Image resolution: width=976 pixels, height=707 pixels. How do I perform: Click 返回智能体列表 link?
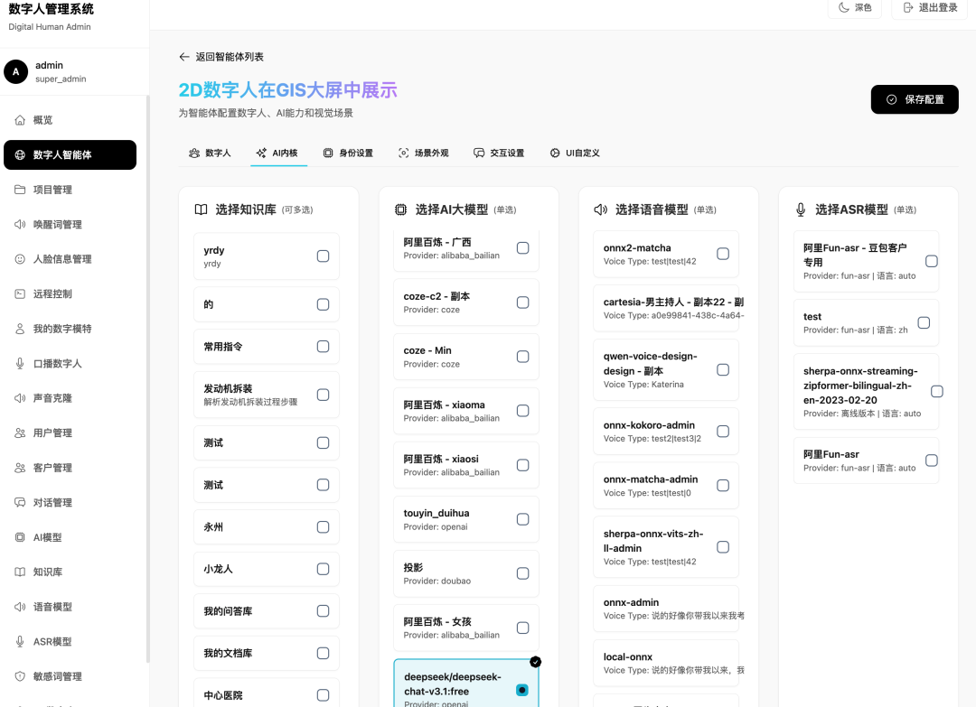tap(221, 57)
